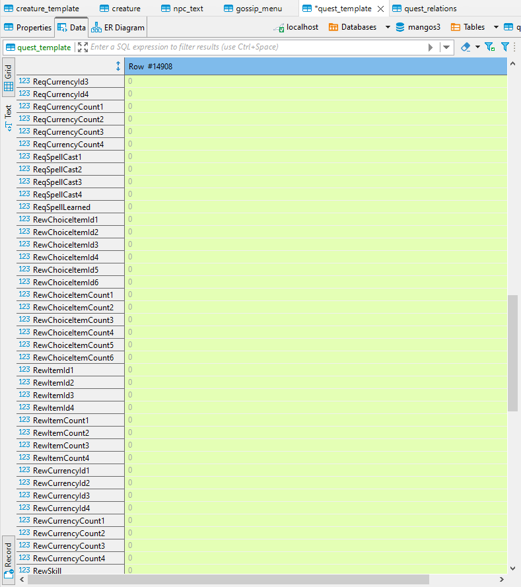
Task: Select the RewChoiceItemId6 field name
Action: 65,282
